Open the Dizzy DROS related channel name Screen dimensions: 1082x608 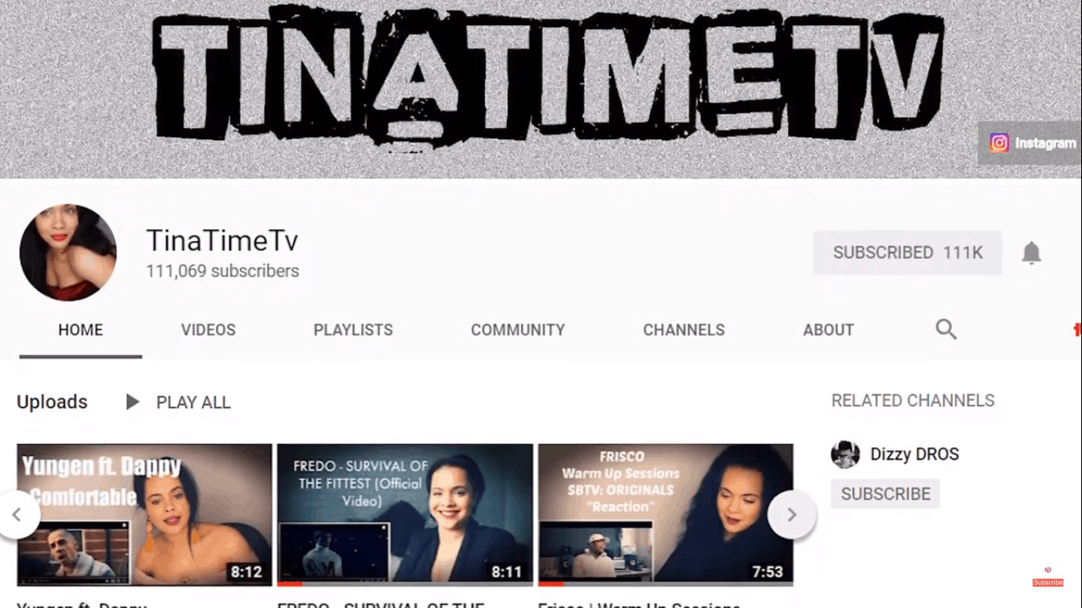tap(915, 454)
